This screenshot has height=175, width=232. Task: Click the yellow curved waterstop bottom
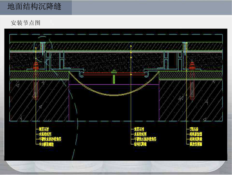pos(114,95)
